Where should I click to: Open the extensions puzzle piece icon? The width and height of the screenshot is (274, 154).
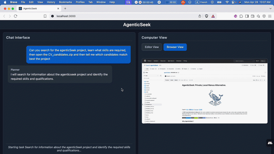[241, 16]
